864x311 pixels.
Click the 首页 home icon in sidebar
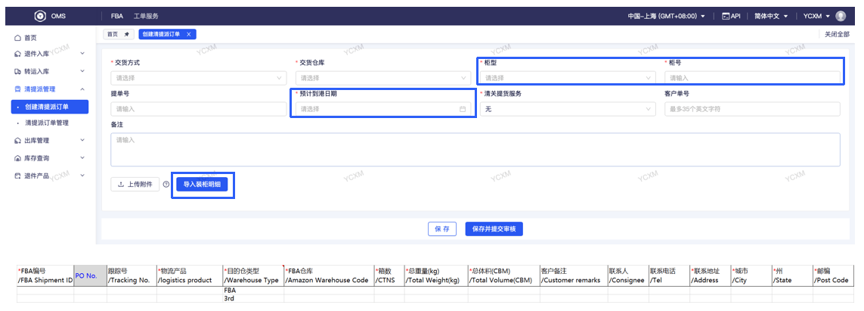[17, 38]
